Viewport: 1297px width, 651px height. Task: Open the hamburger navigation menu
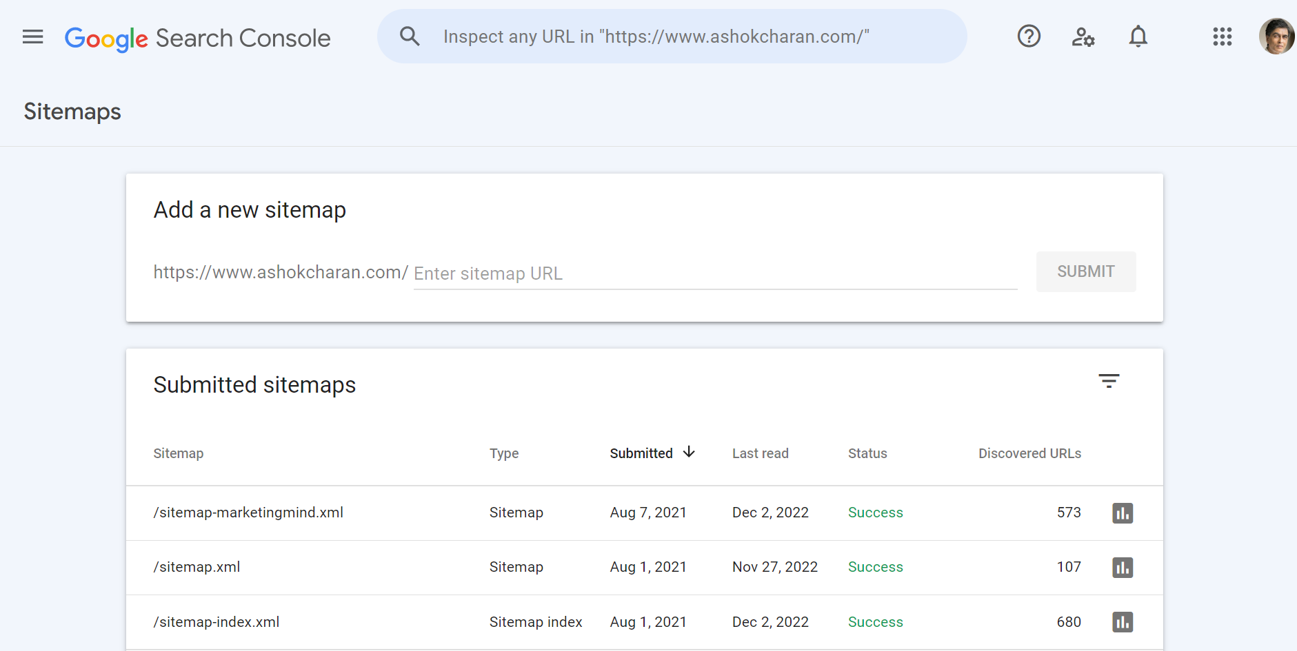[32, 37]
